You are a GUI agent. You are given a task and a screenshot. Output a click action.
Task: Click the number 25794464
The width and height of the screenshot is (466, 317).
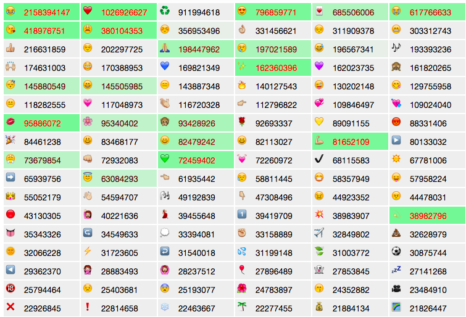pos(42,290)
